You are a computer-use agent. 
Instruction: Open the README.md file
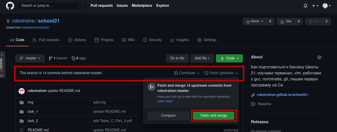[38, 130]
